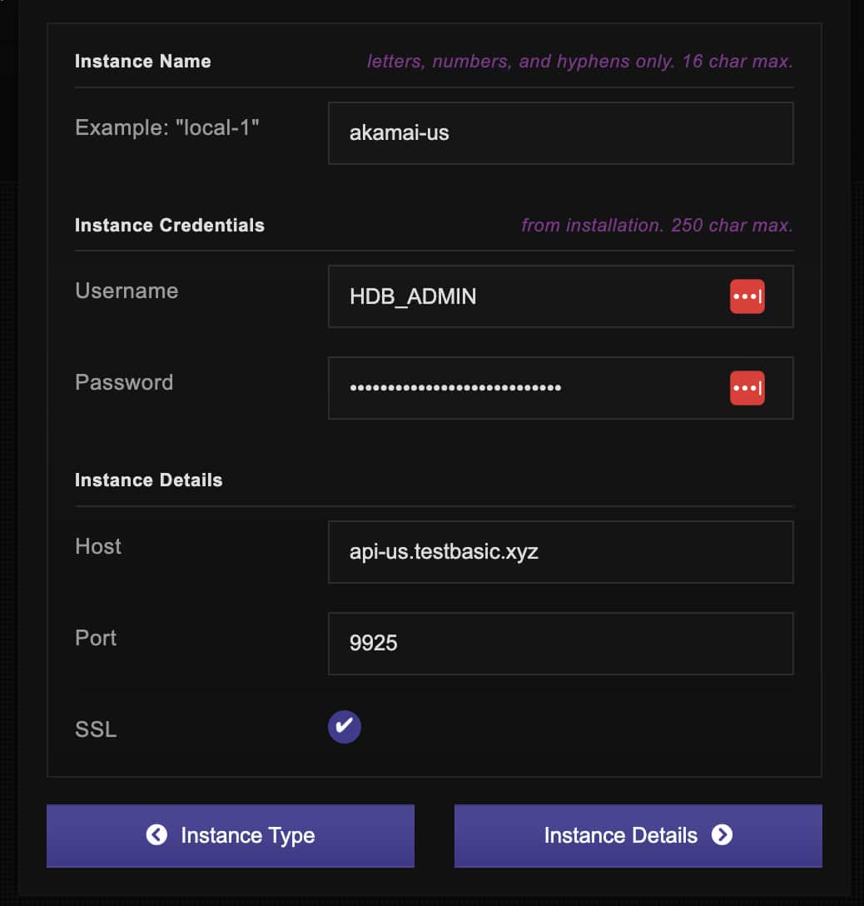Click the Instance Credentials section heading
The width and height of the screenshot is (864, 906).
pyautogui.click(x=170, y=226)
